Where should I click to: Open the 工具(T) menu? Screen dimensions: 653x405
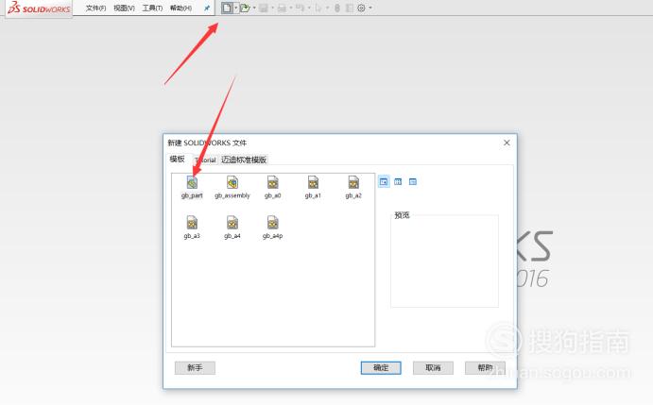[152, 8]
